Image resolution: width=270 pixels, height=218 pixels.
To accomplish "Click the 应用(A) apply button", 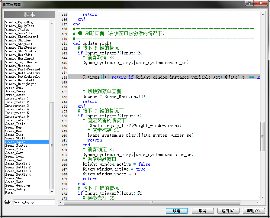I will pyautogui.click(x=228, y=211).
